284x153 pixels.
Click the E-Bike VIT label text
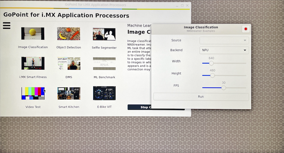point(105,107)
